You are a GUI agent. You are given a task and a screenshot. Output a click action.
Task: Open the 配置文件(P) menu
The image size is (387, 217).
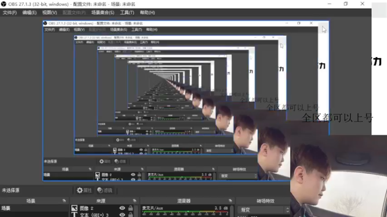(74, 13)
